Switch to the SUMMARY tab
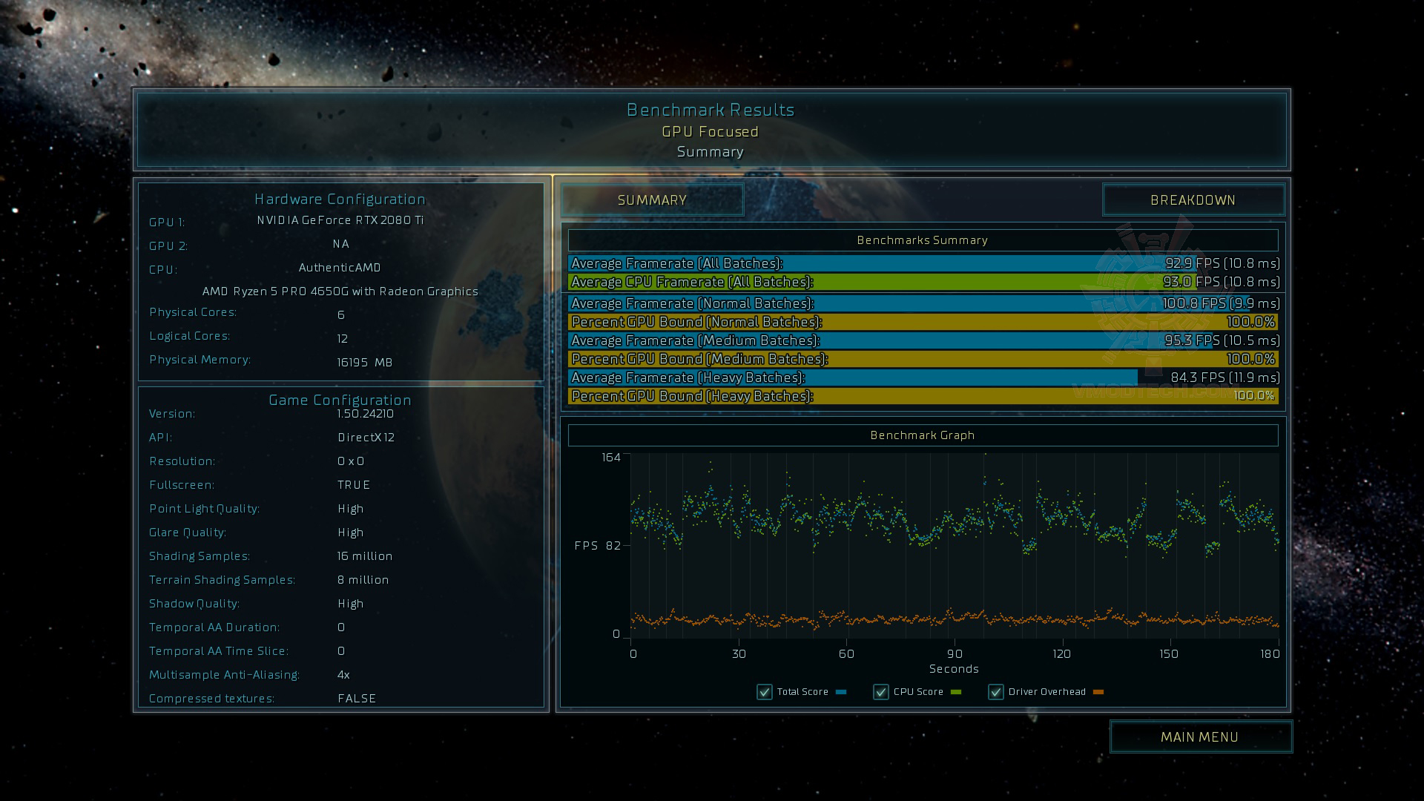 pyautogui.click(x=652, y=200)
